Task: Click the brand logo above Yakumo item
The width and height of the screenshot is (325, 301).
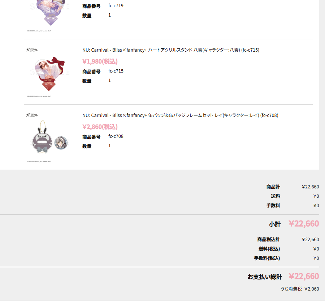Action: click(32, 50)
